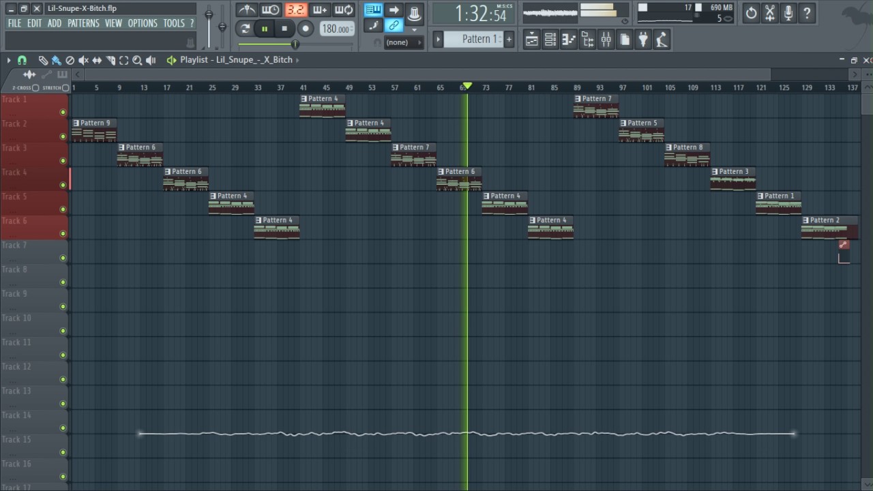The width and height of the screenshot is (873, 491).
Task: Toggle note/clip grouping chain-link icon
Action: tap(394, 26)
